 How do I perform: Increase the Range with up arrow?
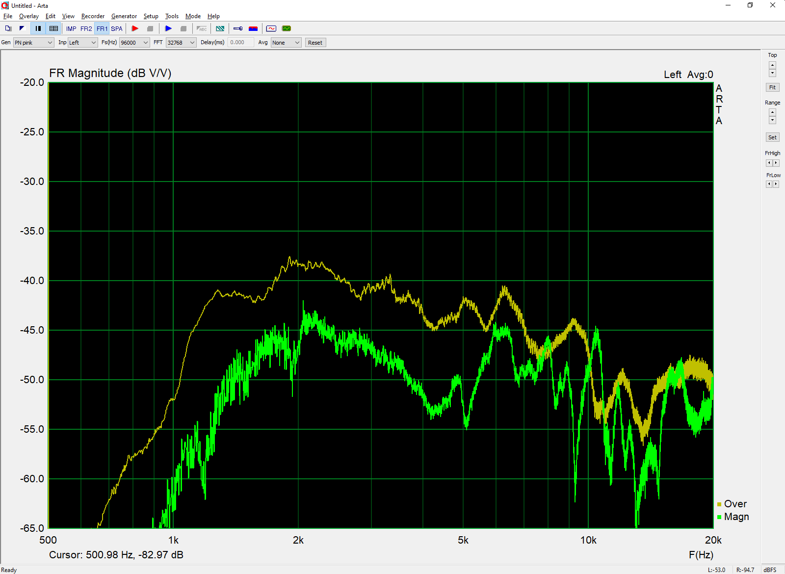[x=772, y=112]
